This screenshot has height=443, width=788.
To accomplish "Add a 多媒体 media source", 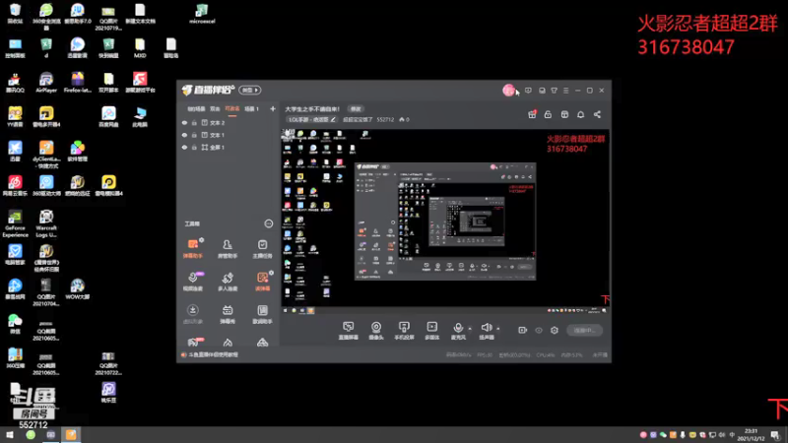I will point(431,331).
